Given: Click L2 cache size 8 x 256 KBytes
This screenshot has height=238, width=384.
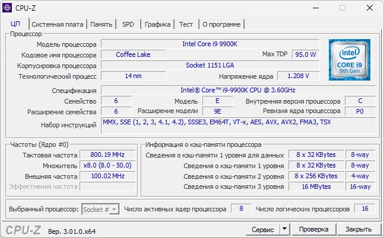Looking at the screenshot, I should point(316,176).
